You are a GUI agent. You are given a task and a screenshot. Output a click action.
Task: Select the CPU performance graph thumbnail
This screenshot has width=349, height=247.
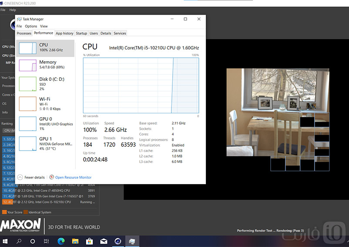[27, 48]
